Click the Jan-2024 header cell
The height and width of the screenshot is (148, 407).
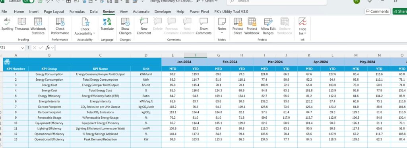[x=184, y=62]
